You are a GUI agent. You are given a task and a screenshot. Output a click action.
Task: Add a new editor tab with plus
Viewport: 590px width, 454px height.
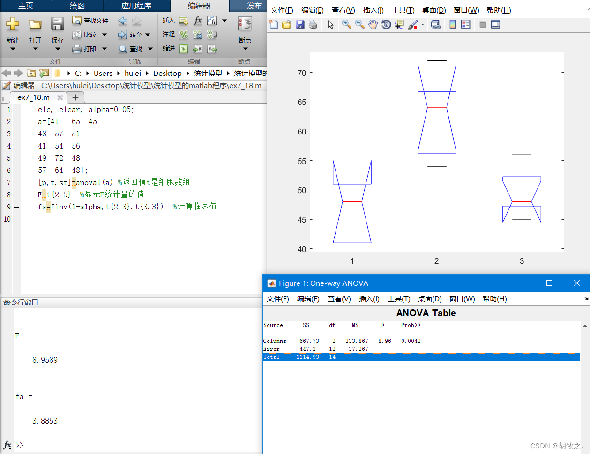[x=75, y=97]
